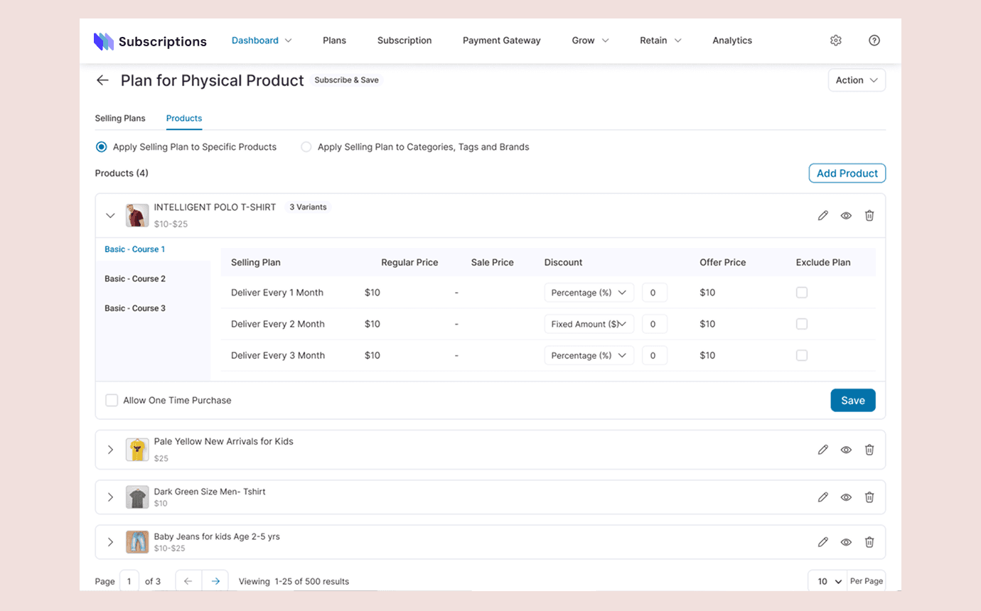Go to next page with the arrow

[215, 581]
